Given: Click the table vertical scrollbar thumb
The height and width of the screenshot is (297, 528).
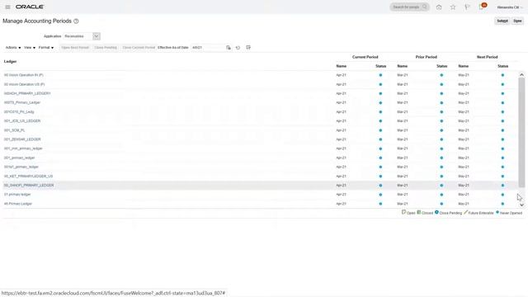Looking at the screenshot, I should pyautogui.click(x=521, y=132).
